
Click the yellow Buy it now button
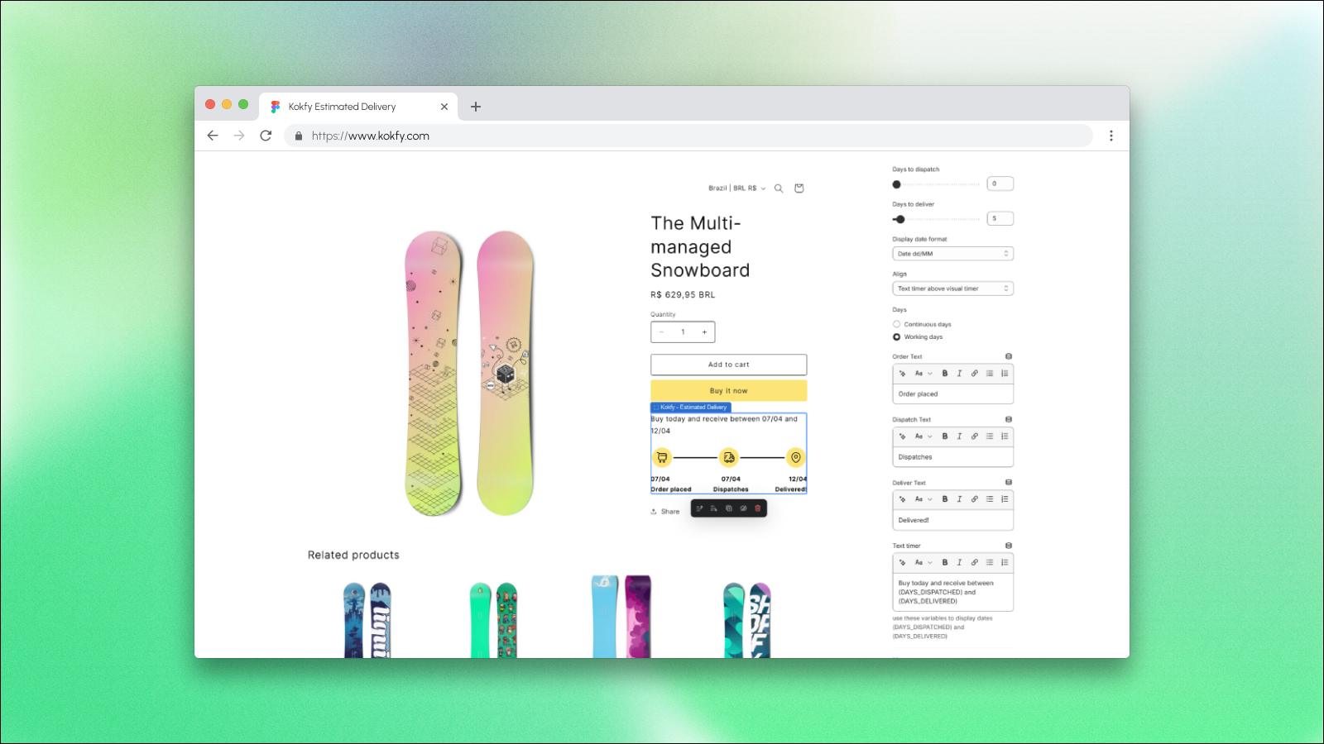tap(729, 391)
